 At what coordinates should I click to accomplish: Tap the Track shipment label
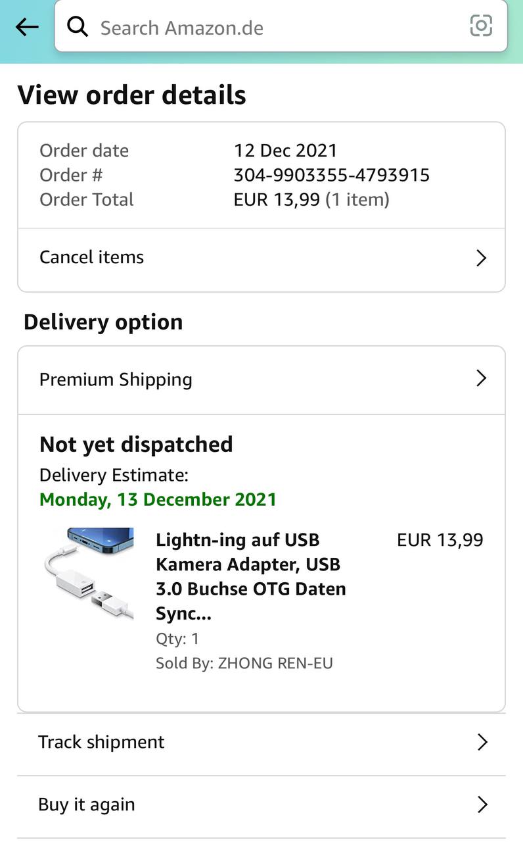tap(101, 742)
